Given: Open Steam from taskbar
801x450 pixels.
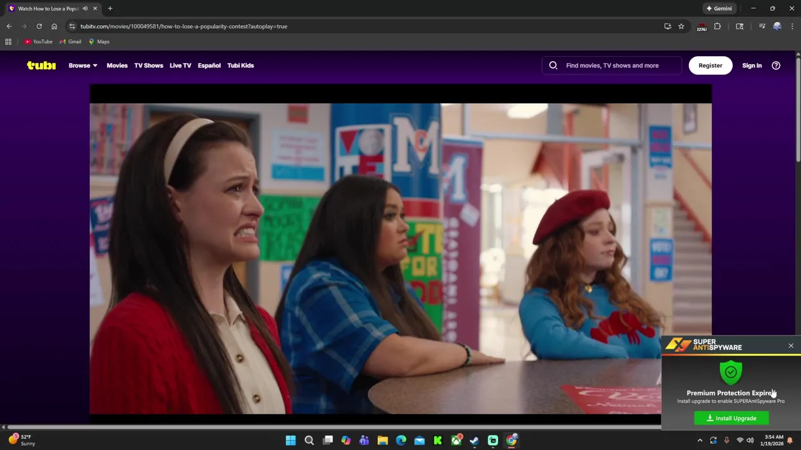Looking at the screenshot, I should (x=474, y=441).
